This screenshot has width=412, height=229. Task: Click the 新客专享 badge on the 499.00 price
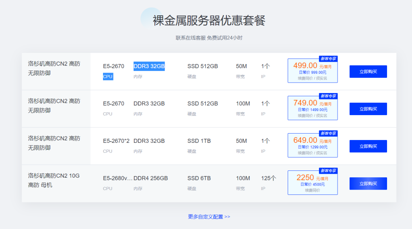328,59
